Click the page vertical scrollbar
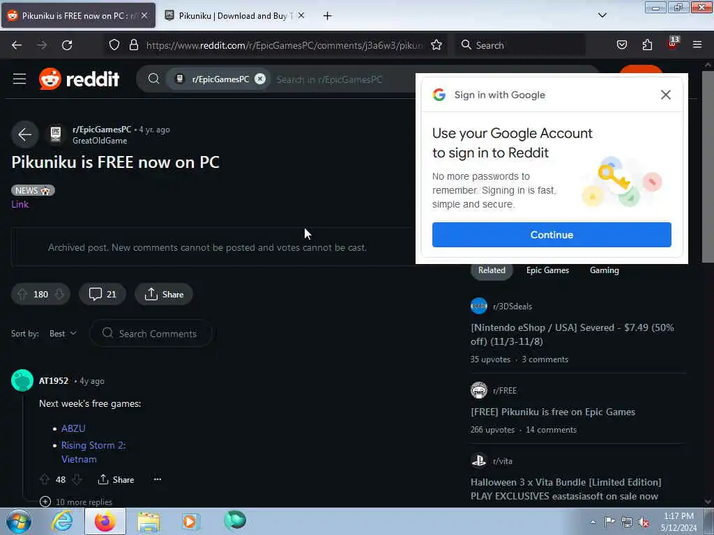 [x=707, y=166]
